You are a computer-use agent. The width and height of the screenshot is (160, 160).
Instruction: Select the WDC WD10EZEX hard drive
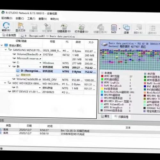tap(27, 83)
